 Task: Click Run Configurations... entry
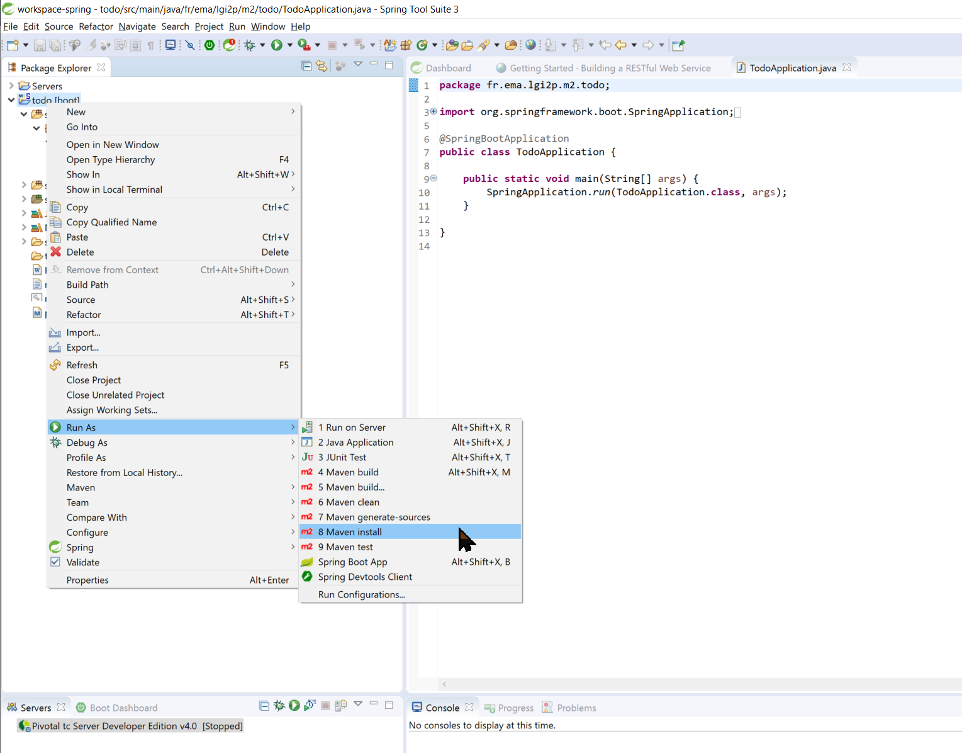pos(410,595)
